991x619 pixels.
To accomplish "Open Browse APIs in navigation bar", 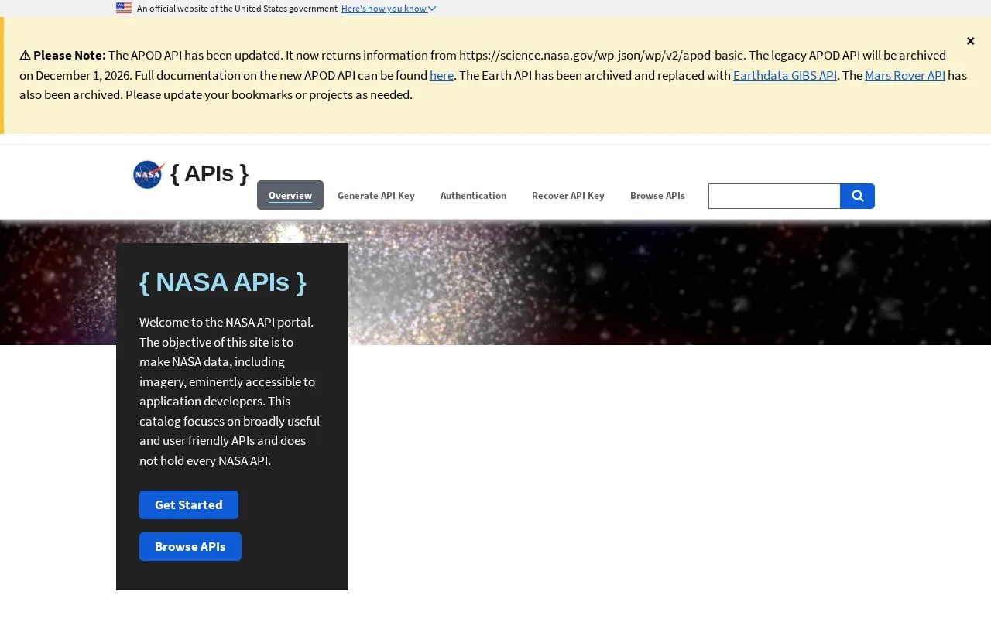I will pos(657,195).
